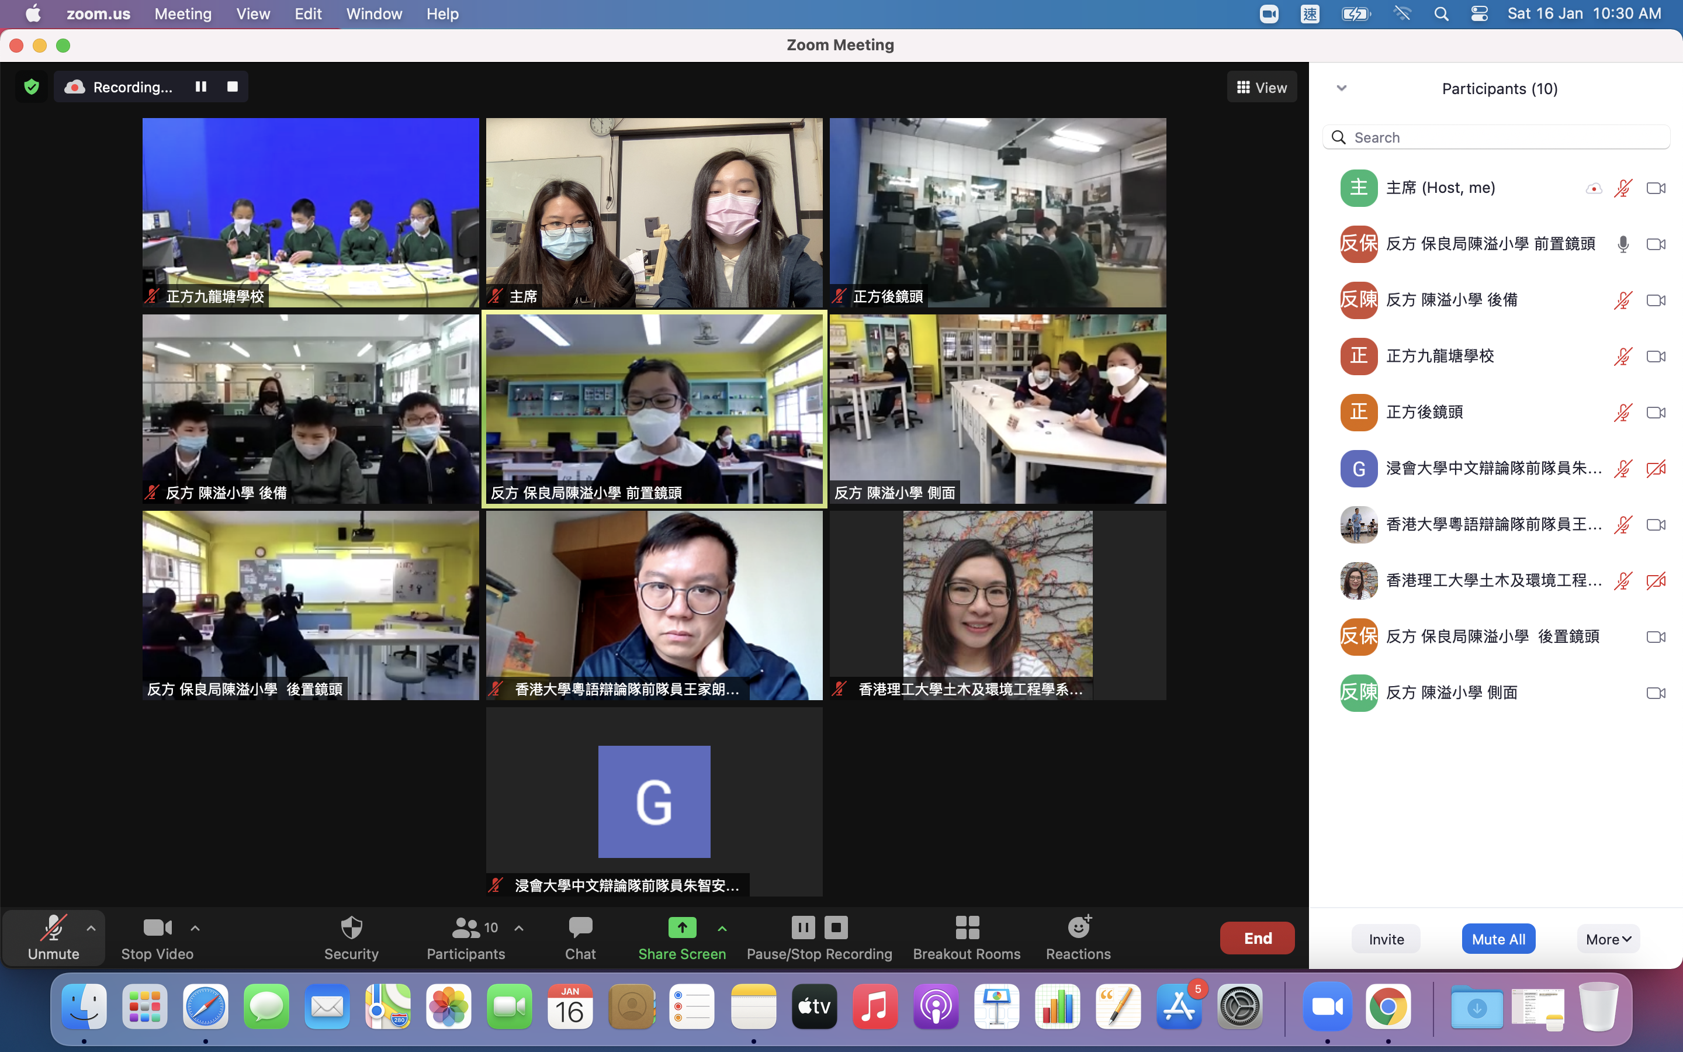This screenshot has width=1683, height=1052.
Task: Select 反方 陳溢小學 側面 video tile
Action: [x=998, y=409]
